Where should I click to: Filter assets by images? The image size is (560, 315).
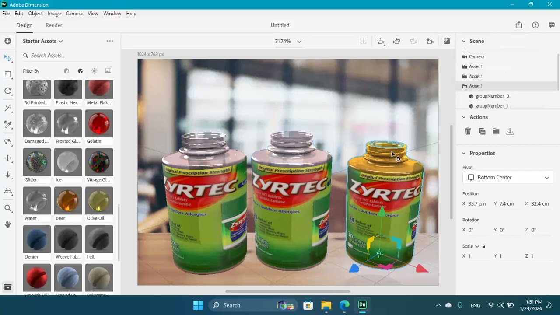click(x=108, y=71)
